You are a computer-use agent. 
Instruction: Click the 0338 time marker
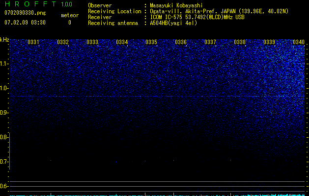[x=240, y=42]
